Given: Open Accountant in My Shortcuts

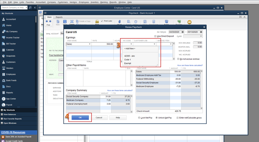Looking at the screenshot, I should 11,19.
